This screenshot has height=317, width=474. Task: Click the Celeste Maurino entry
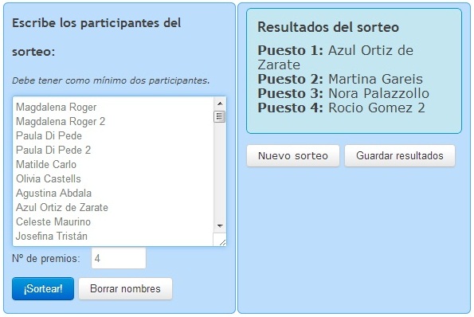(53, 221)
